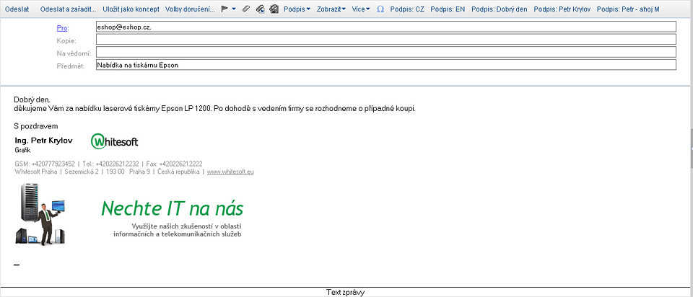Click the flag icon in the toolbar

[225, 9]
